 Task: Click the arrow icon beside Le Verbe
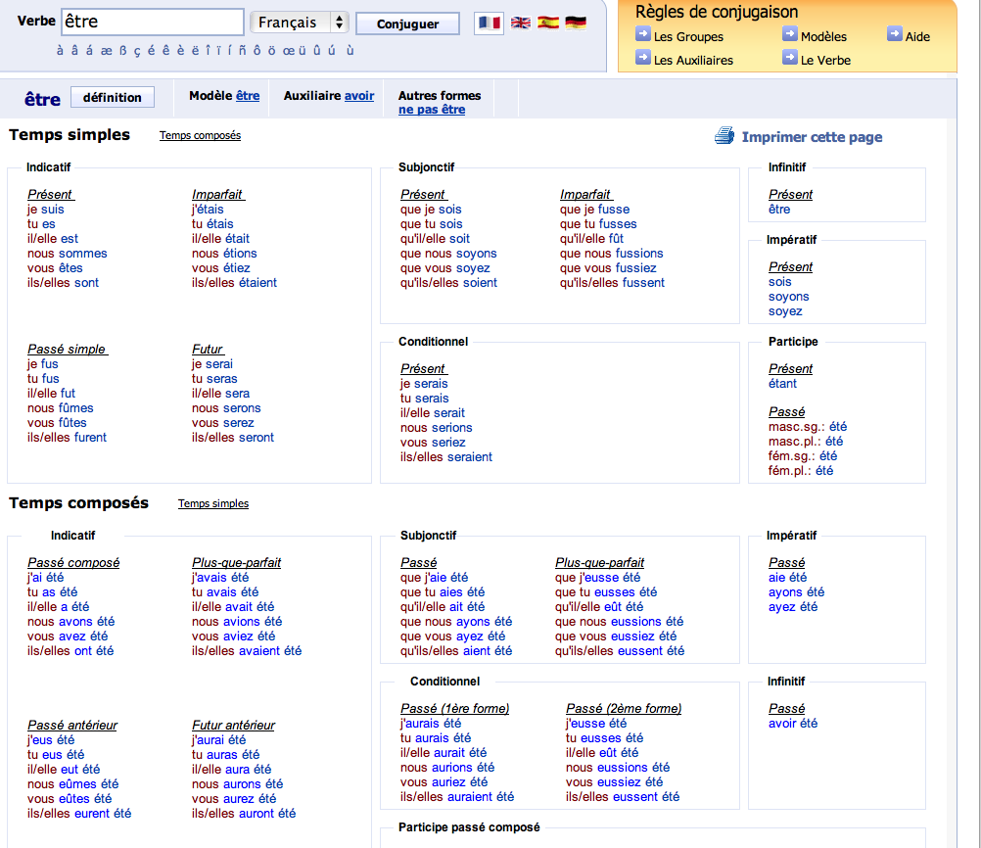[790, 58]
